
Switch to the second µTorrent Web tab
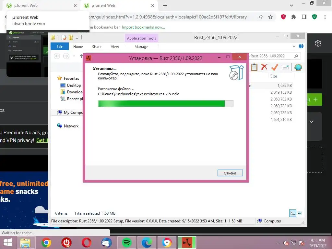click(119, 6)
